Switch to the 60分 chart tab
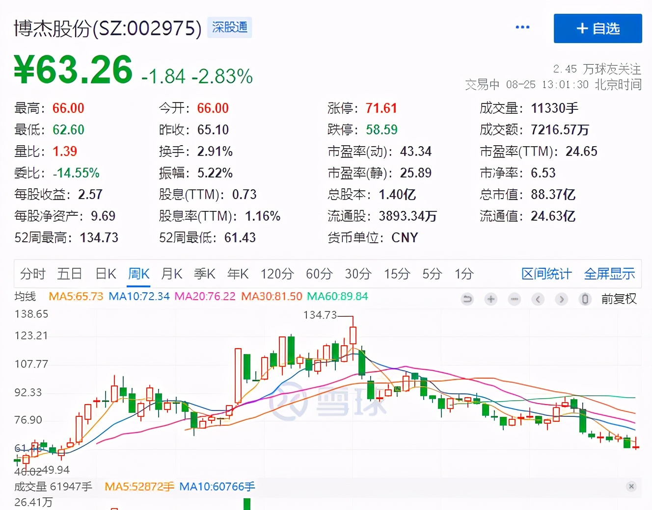 click(x=319, y=274)
